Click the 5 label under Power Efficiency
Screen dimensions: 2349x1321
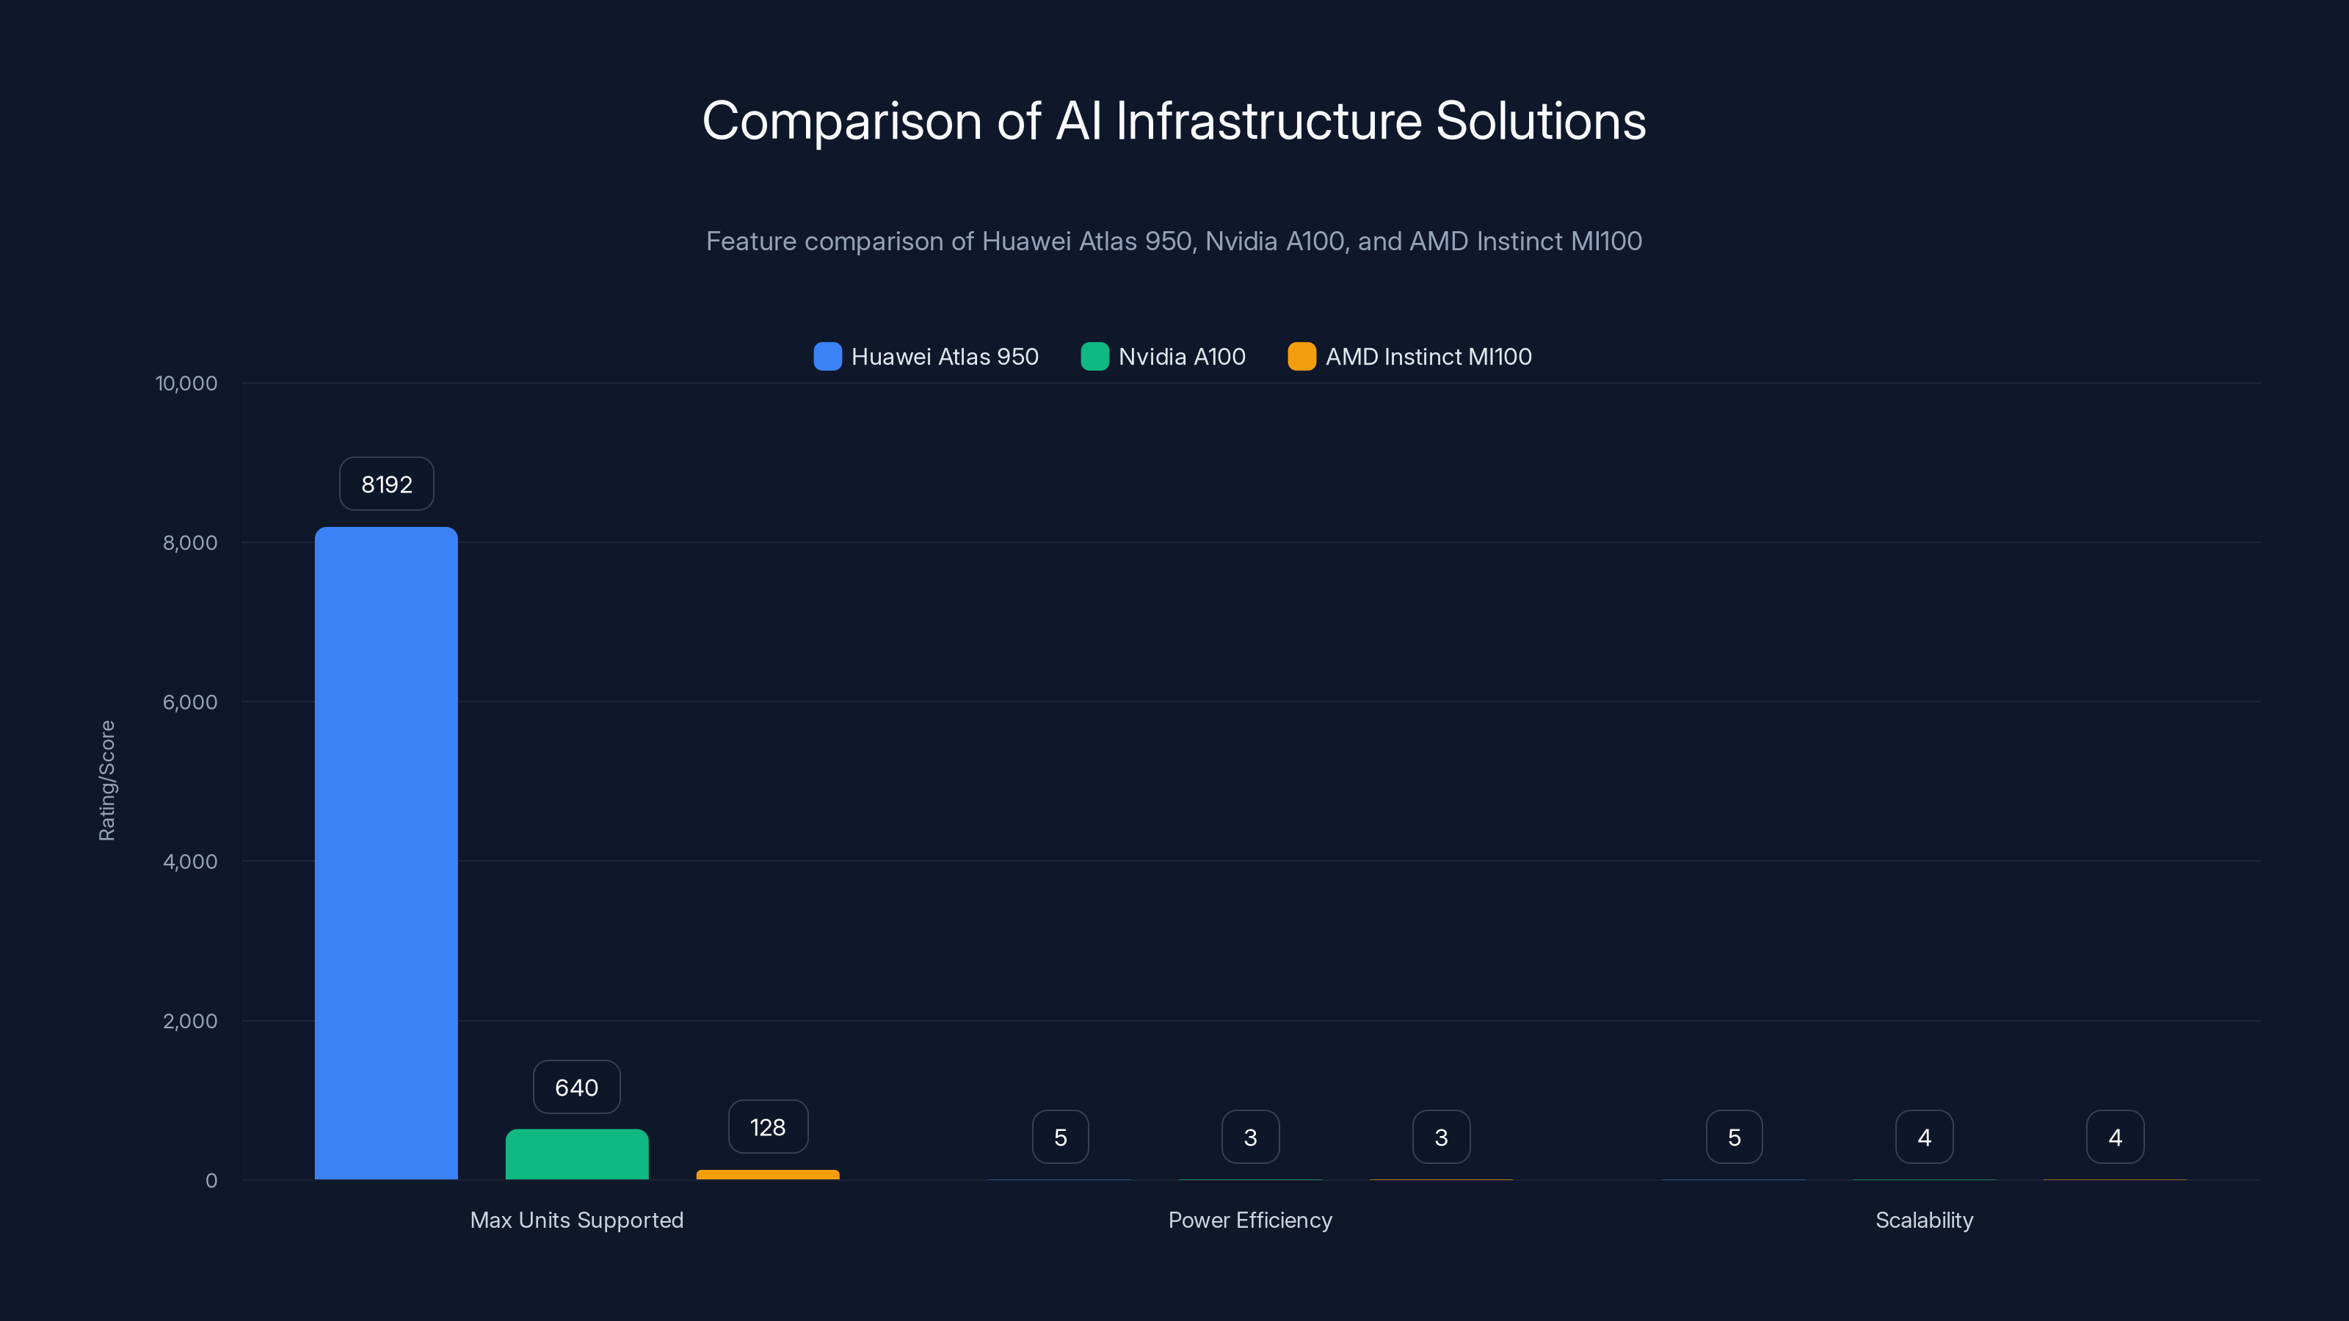click(x=1059, y=1137)
